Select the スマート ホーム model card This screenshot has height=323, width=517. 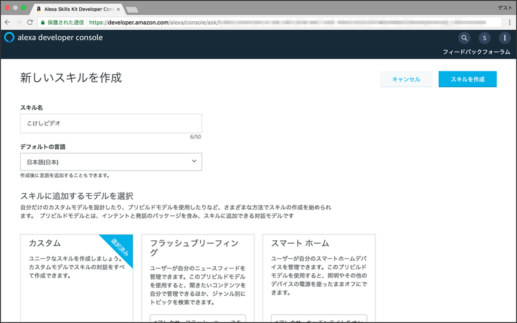pyautogui.click(x=319, y=278)
